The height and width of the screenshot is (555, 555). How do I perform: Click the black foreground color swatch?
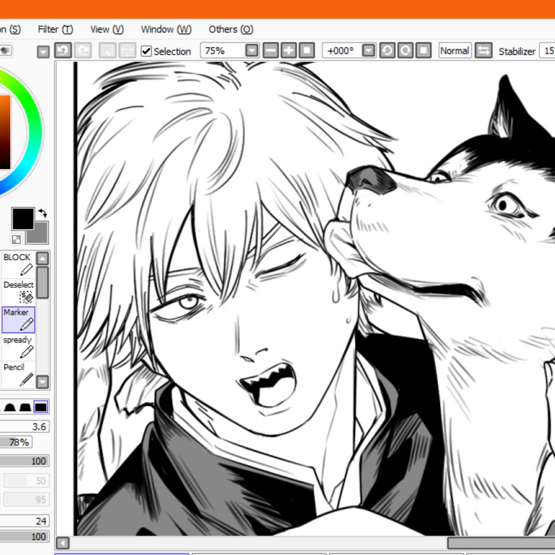(x=23, y=219)
